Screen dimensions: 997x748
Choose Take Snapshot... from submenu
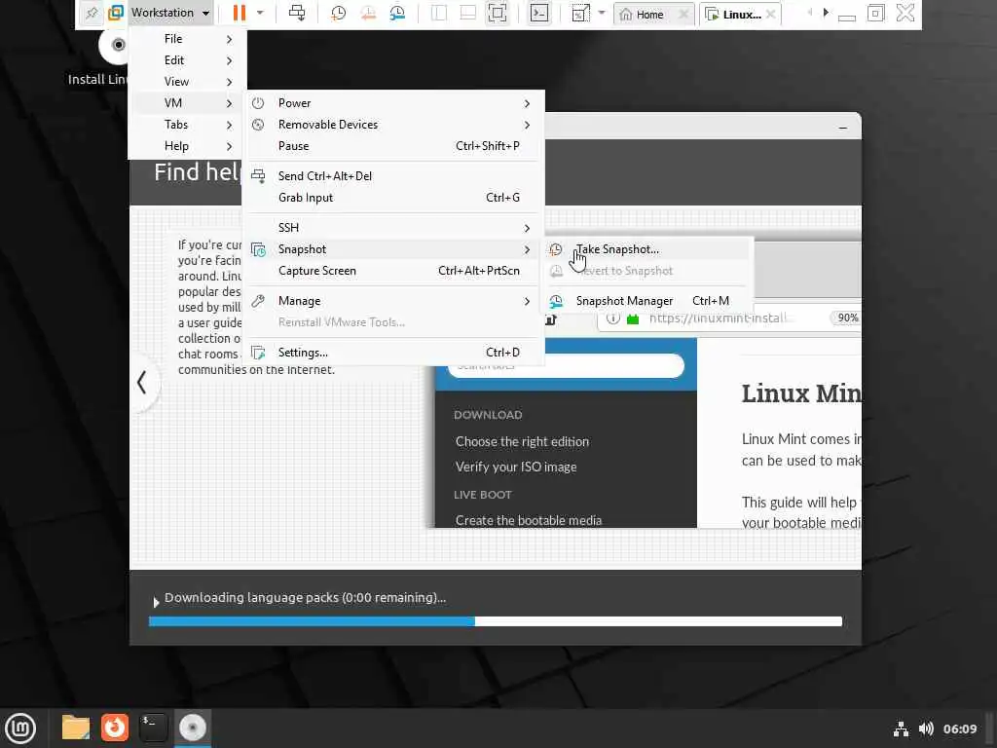click(647, 249)
